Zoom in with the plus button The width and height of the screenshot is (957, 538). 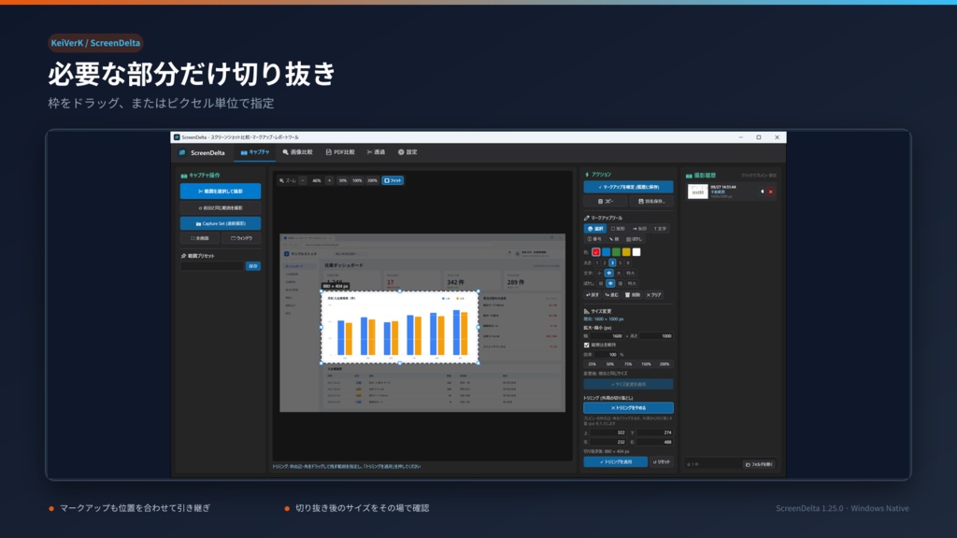pyautogui.click(x=329, y=180)
